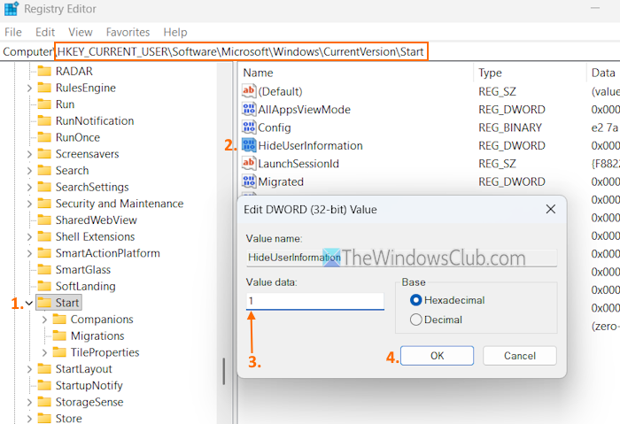Click the SmartGlass folder icon
Viewport: 620px width, 424px height.
coord(44,269)
